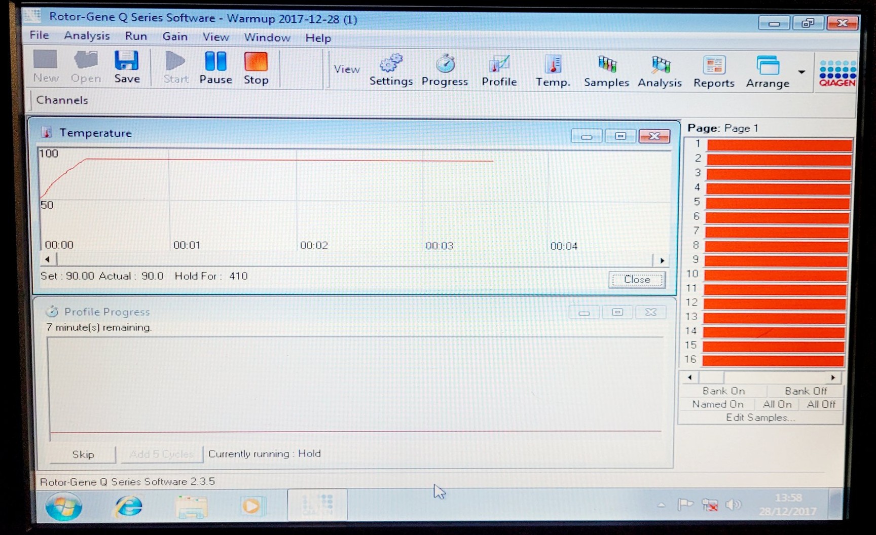This screenshot has width=876, height=535.
Task: Show the Progress stopwatch view
Action: 445,70
